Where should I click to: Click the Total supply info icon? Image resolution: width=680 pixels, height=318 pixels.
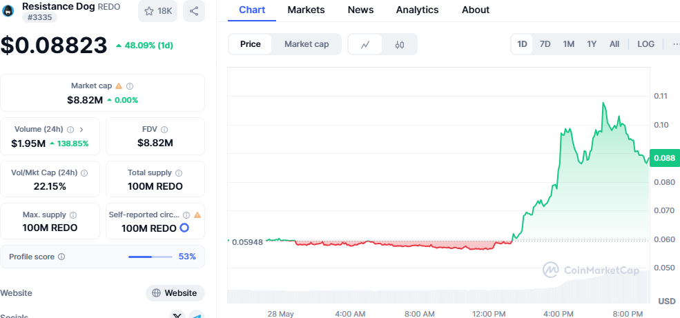coord(179,173)
